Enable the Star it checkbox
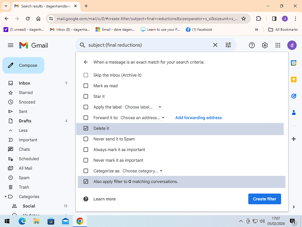The image size is (302, 227). click(86, 96)
